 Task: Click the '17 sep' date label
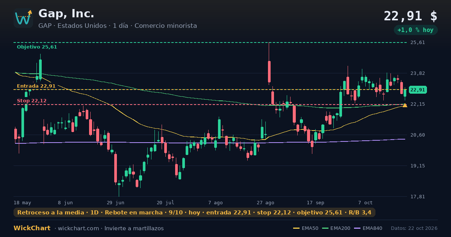[315, 202]
